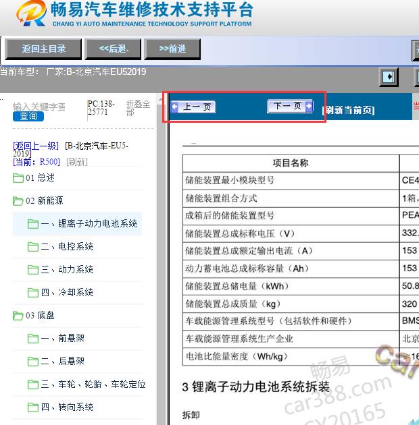Open 二、后悬架 item
Viewport: 419px width, 425px height.
[62, 362]
